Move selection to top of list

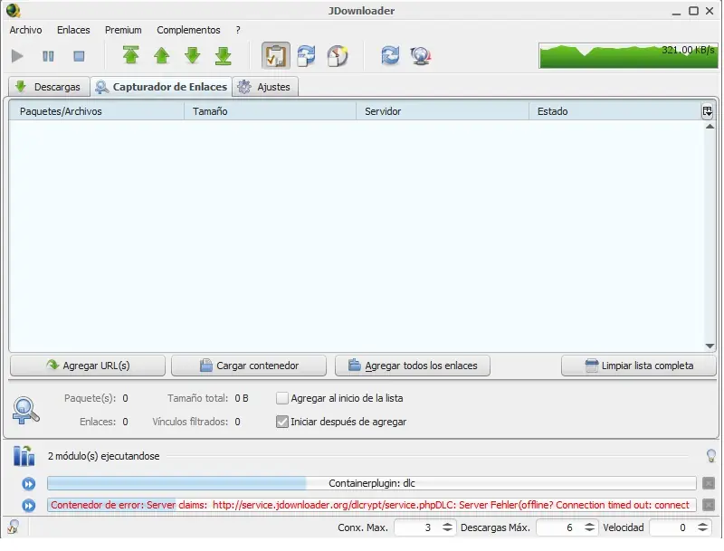click(131, 55)
